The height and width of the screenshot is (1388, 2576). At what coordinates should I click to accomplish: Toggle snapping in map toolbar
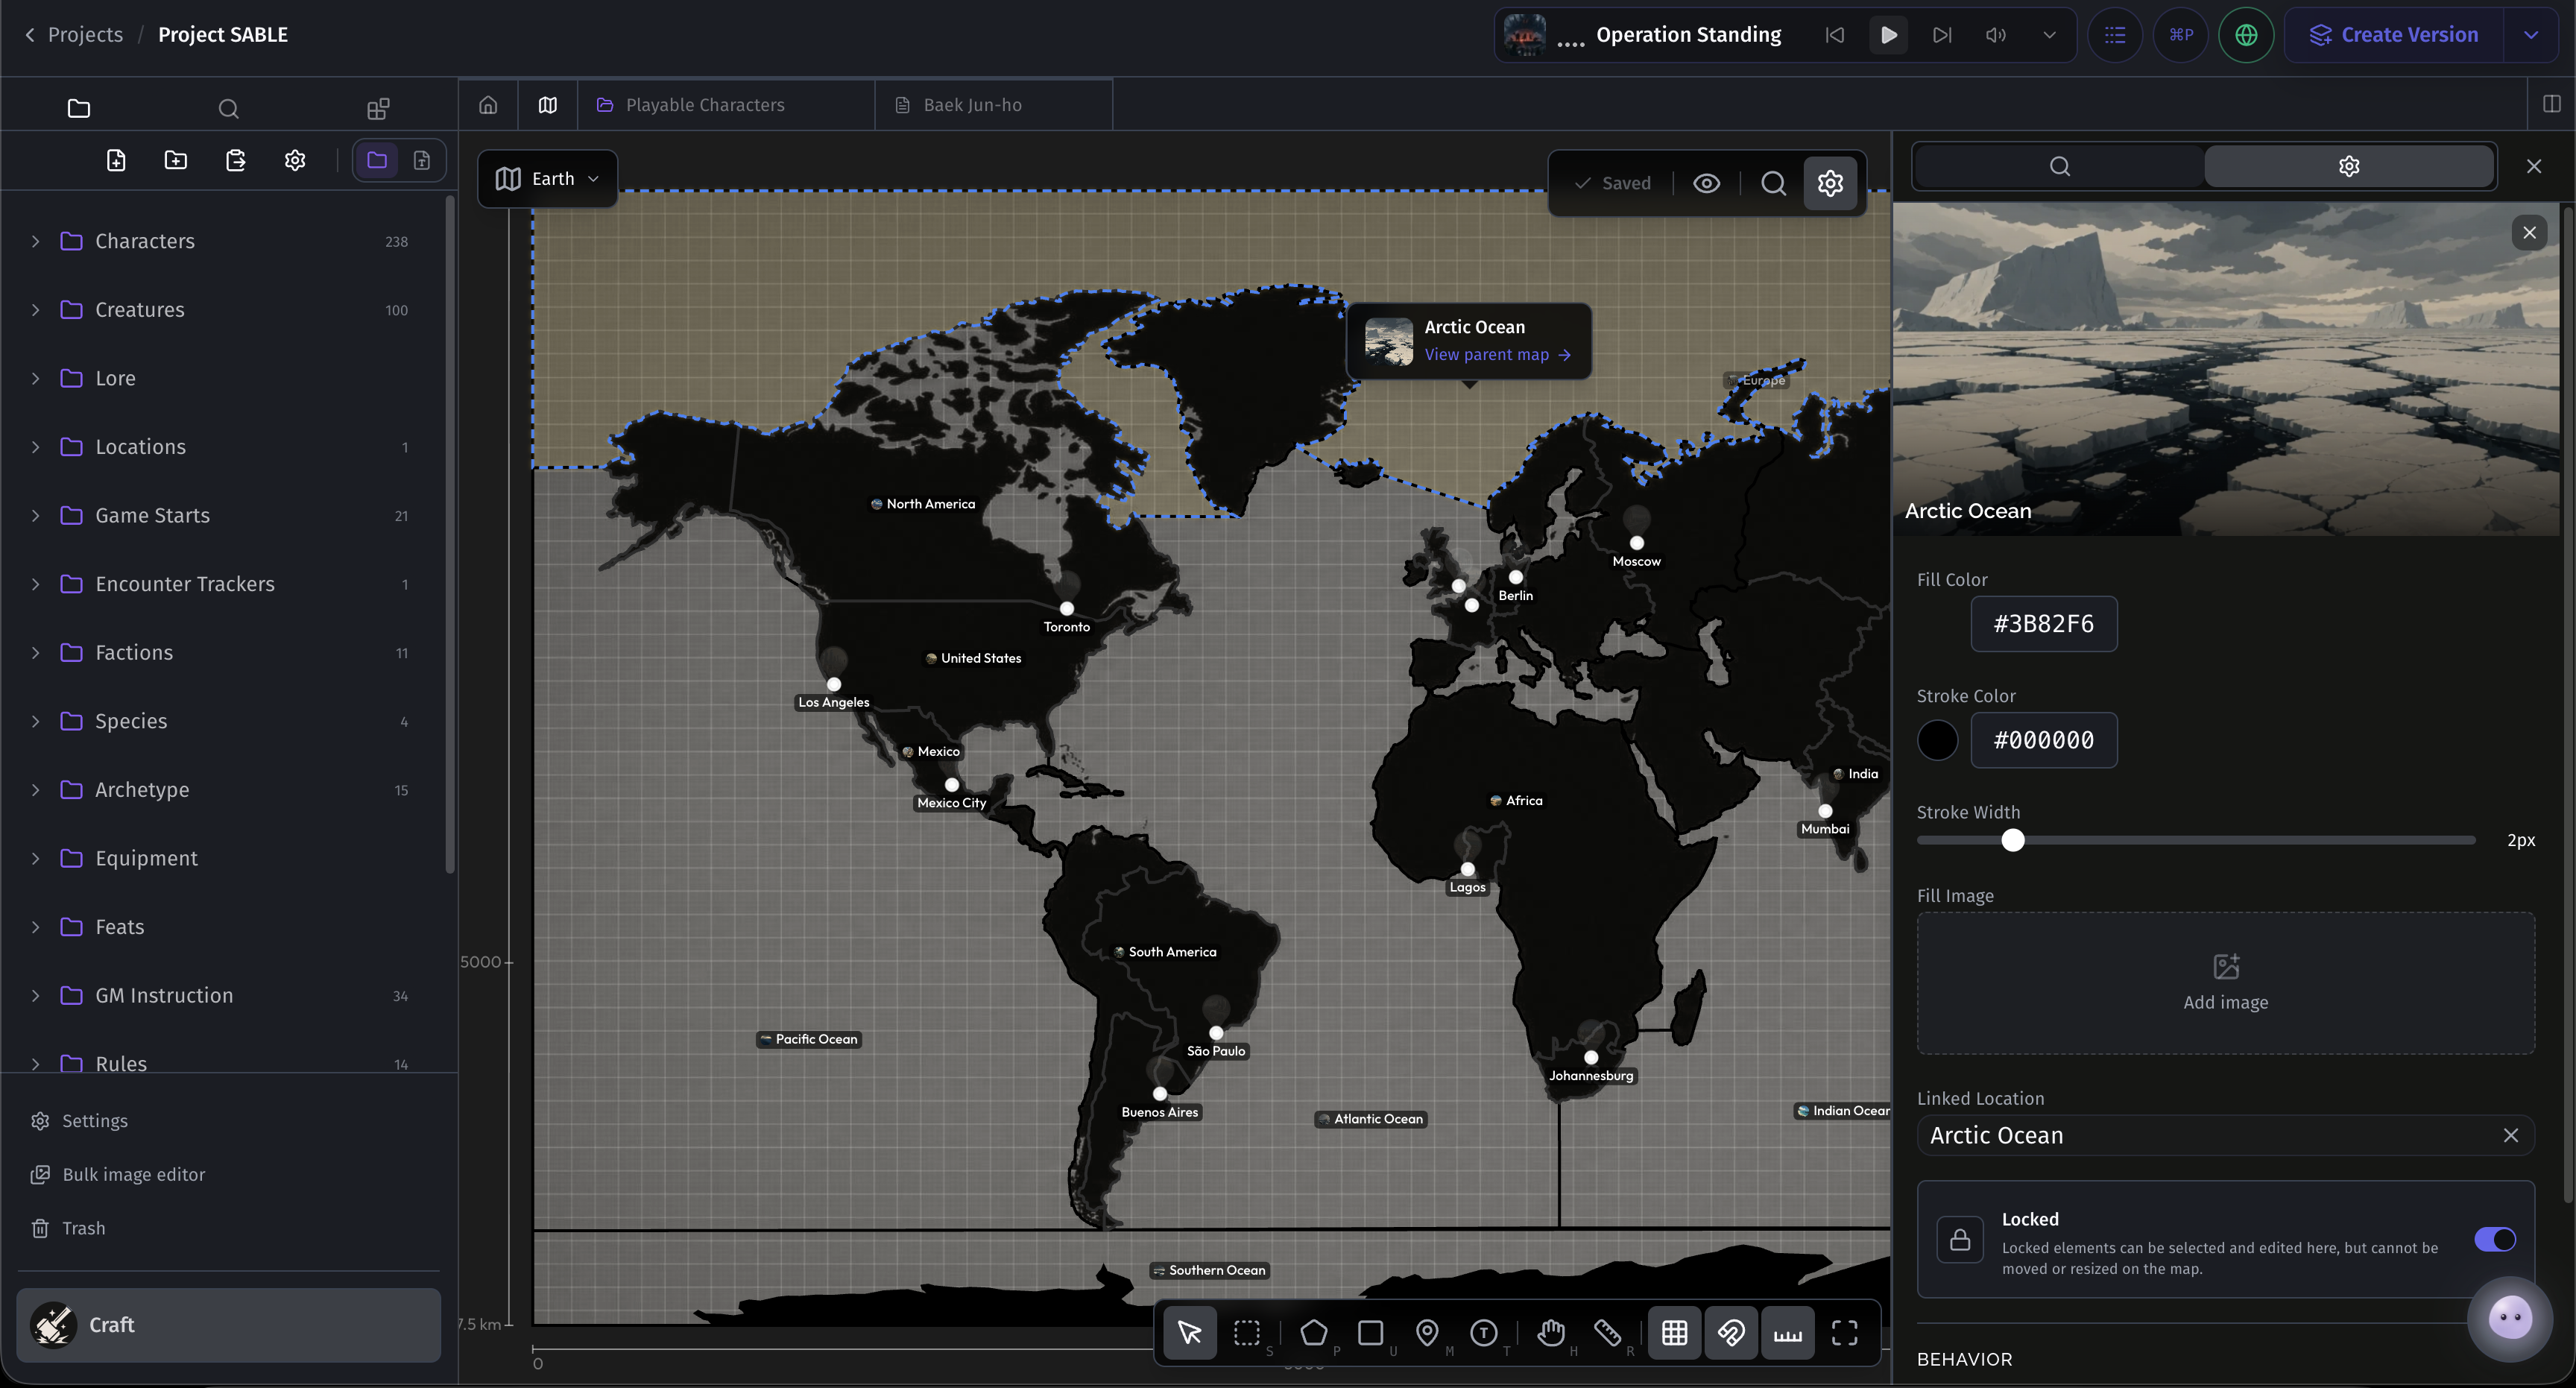[1731, 1332]
